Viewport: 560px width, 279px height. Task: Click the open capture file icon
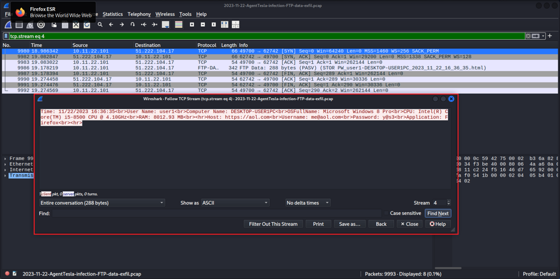pos(54,25)
